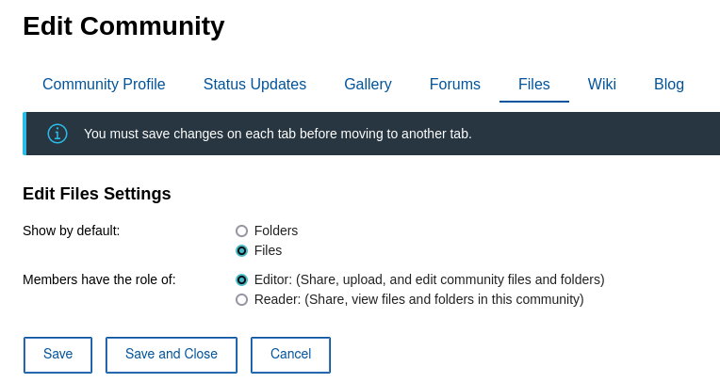720x382 pixels.
Task: Click the info icon in the notification banner
Action: pos(57,134)
